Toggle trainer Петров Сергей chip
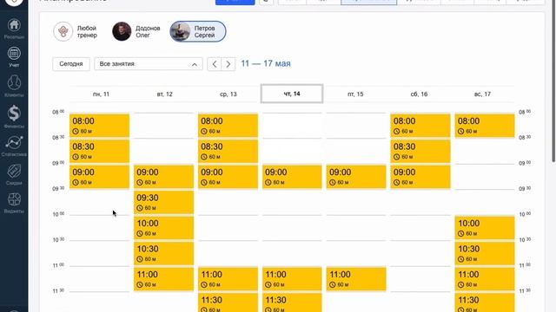556x312 pixels. pyautogui.click(x=198, y=31)
